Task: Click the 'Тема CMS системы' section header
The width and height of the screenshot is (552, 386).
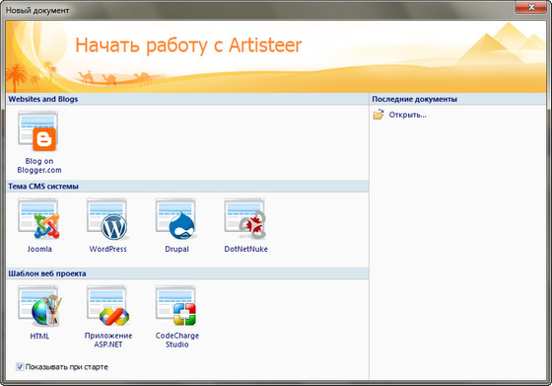Action: 187,187
